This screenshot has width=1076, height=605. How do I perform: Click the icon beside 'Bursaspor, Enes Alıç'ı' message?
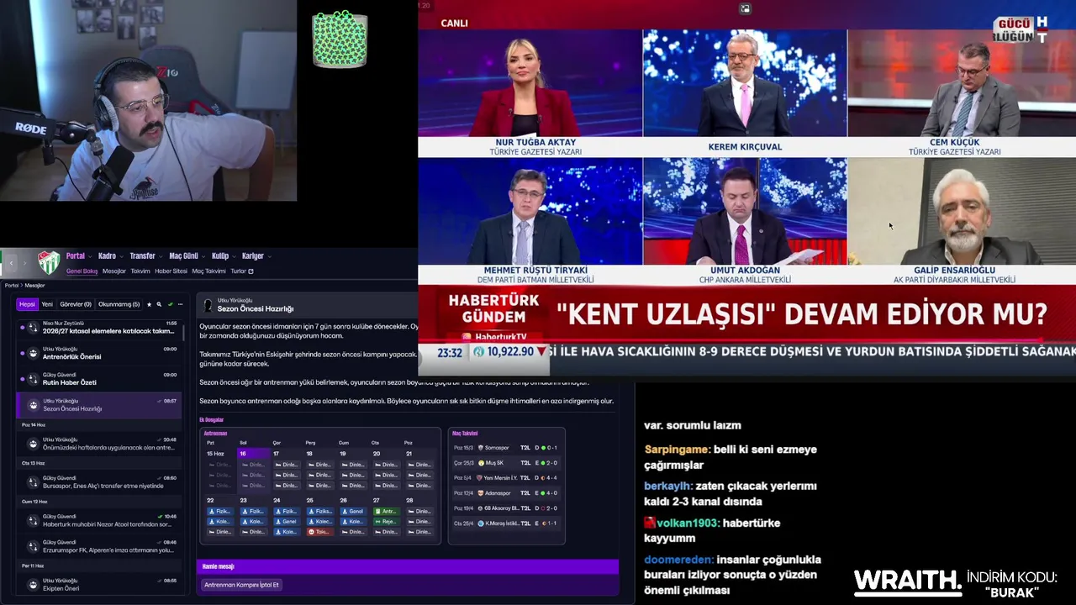click(33, 482)
